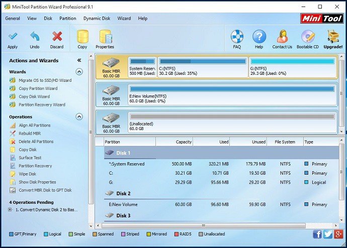Viewport: 347px width, 248px height.
Task: Click Copy Disk in Operations list
Action: tap(28, 150)
